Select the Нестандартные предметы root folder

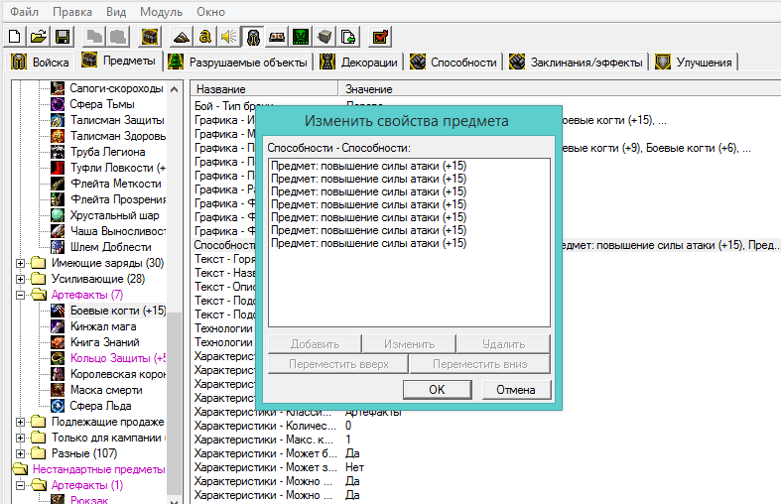click(98, 469)
